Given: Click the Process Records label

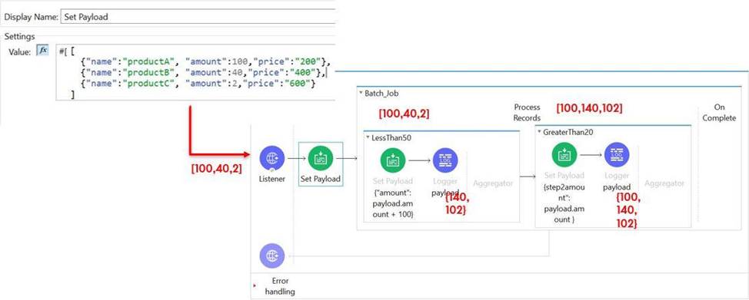Looking at the screenshot, I should [x=527, y=113].
